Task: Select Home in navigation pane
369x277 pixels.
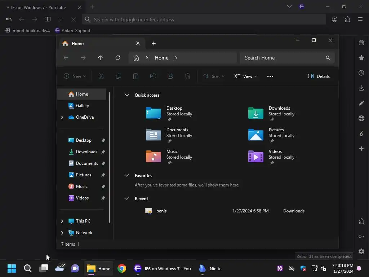Action: pos(82,94)
